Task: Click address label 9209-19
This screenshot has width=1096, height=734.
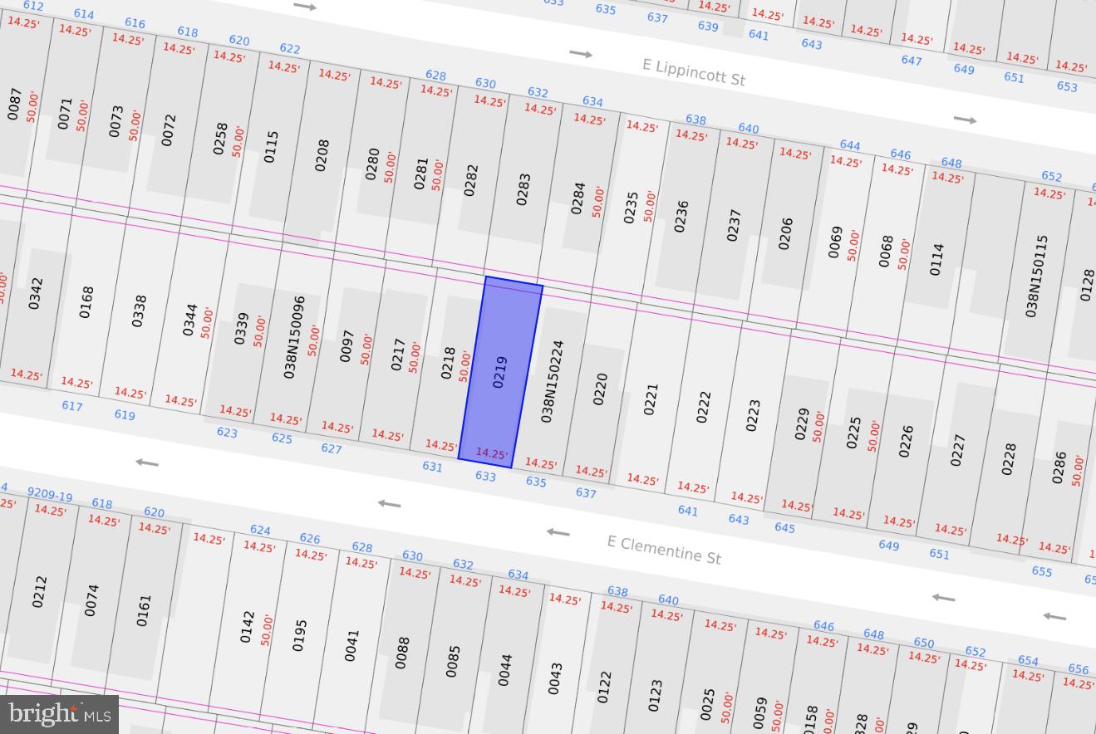Action: 50,496
